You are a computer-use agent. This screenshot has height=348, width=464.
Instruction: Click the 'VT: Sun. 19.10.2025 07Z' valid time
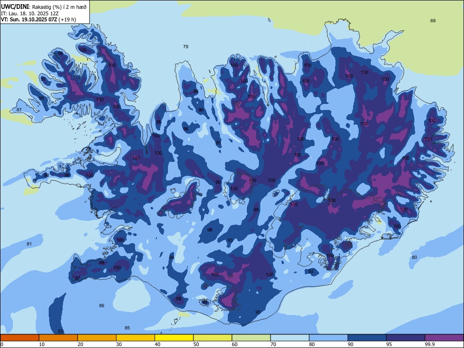(x=29, y=19)
